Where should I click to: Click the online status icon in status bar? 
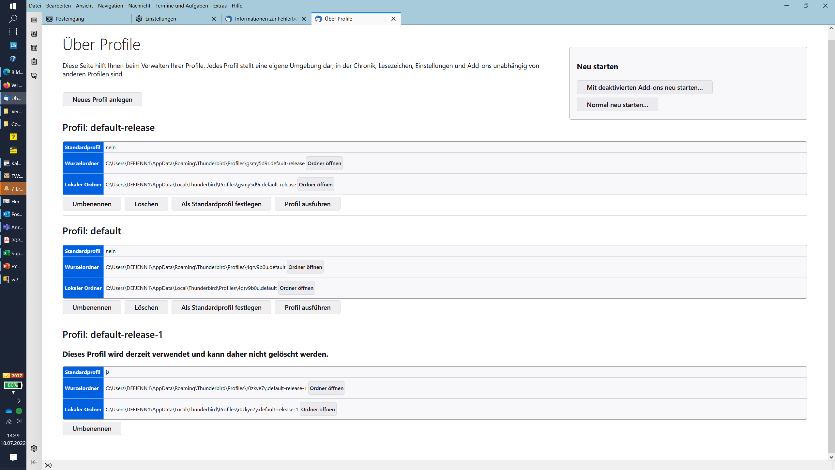[48, 465]
